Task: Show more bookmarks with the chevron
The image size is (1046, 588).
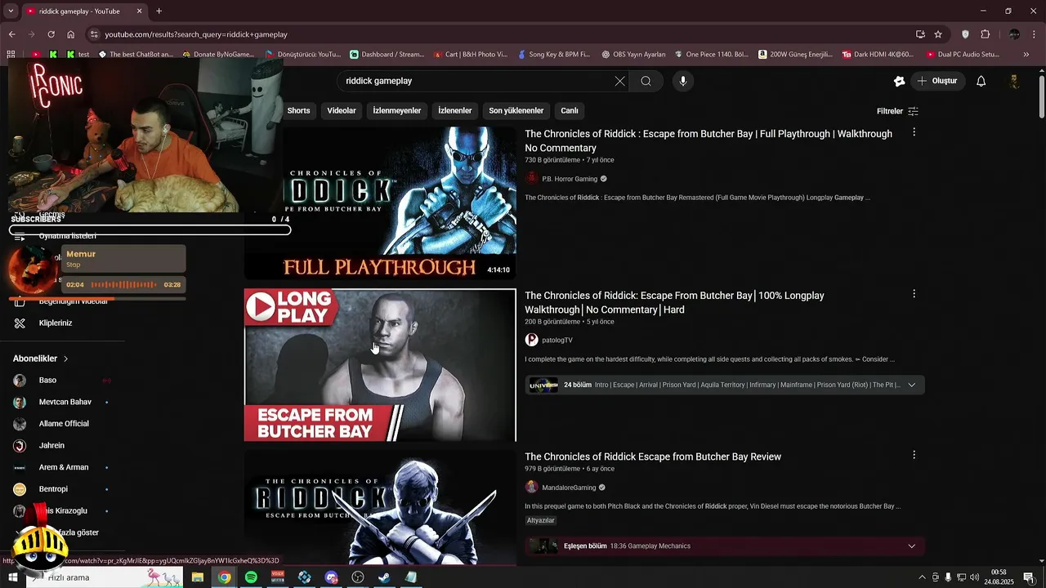Action: pyautogui.click(x=1026, y=55)
